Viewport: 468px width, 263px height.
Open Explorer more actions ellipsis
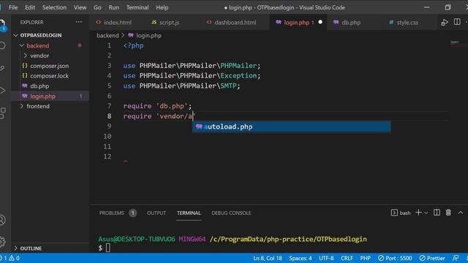pyautogui.click(x=79, y=22)
